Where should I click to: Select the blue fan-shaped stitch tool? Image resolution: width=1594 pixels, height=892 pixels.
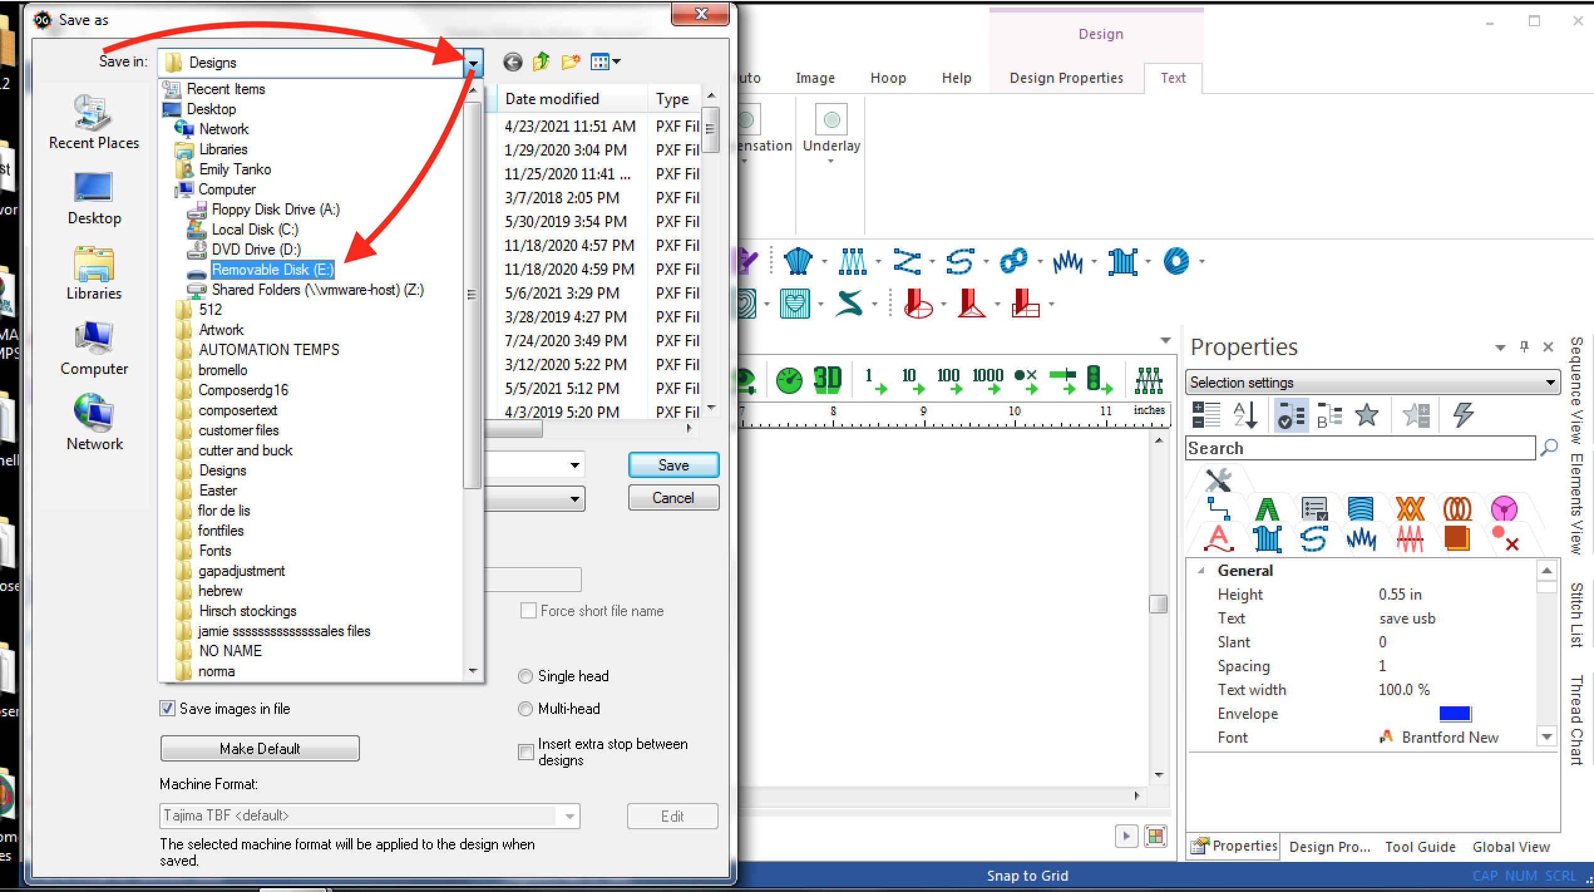click(798, 261)
